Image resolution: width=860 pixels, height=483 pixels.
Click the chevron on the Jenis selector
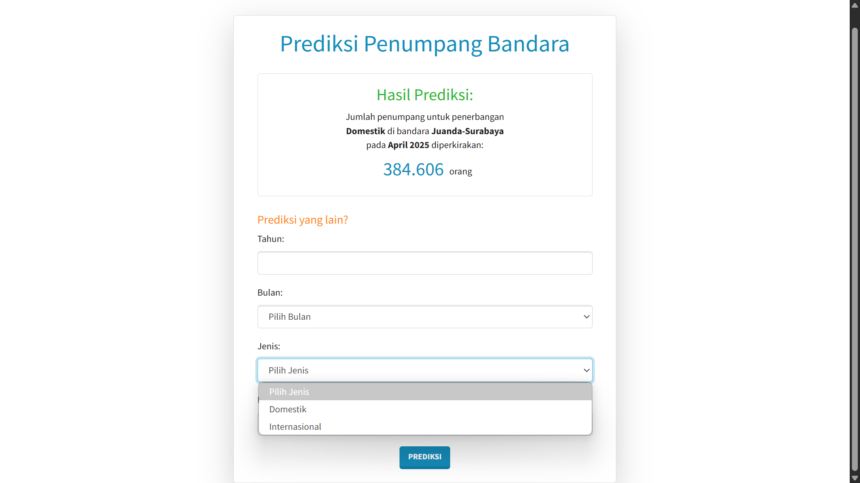(586, 370)
